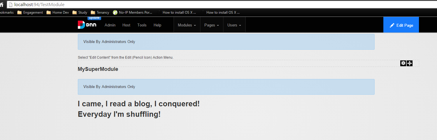Open the Help menu
This screenshot has height=140, width=437.
(x=157, y=25)
